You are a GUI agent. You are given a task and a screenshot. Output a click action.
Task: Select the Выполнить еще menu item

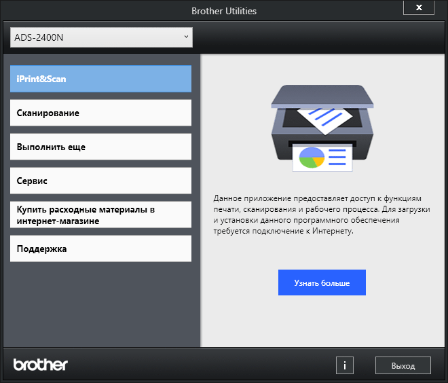[101, 147]
